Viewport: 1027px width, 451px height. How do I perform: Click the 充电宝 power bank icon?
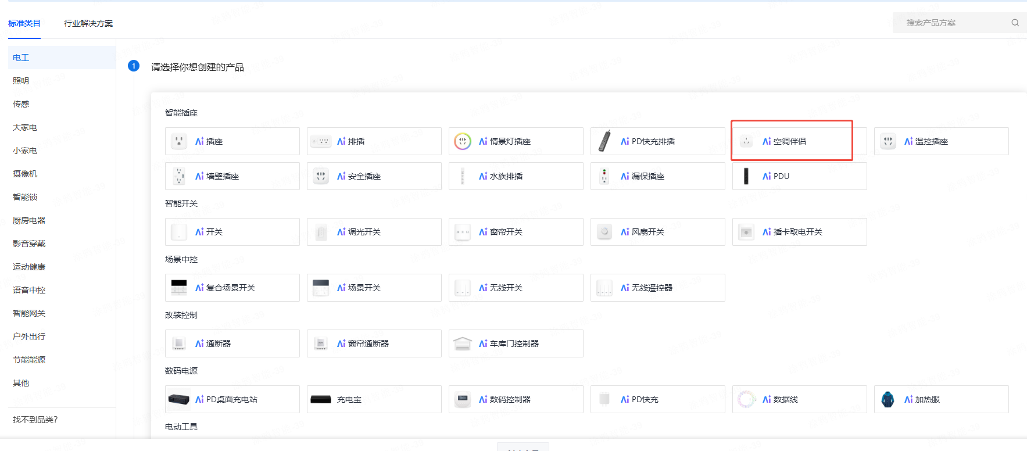coord(321,399)
